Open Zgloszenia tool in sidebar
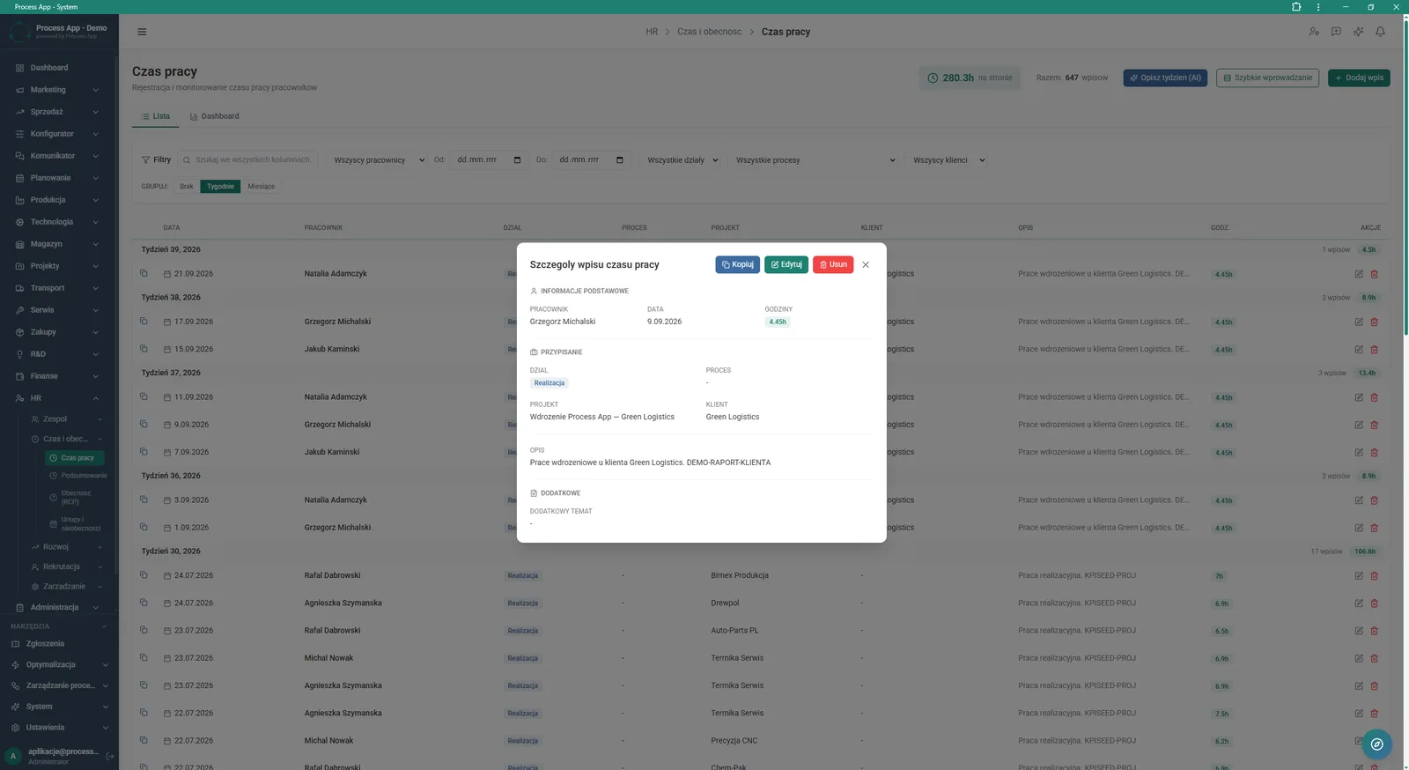Image resolution: width=1409 pixels, height=770 pixels. (58, 644)
